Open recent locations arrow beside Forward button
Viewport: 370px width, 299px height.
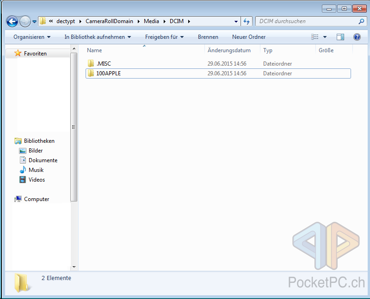34,21
